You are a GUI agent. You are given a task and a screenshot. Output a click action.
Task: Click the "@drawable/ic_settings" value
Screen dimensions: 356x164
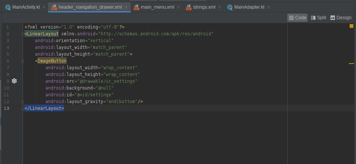coord(107,81)
